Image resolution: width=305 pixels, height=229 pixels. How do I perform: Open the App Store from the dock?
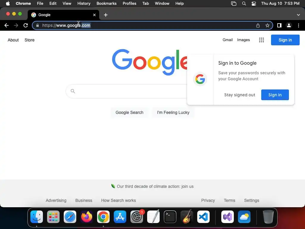point(120,217)
